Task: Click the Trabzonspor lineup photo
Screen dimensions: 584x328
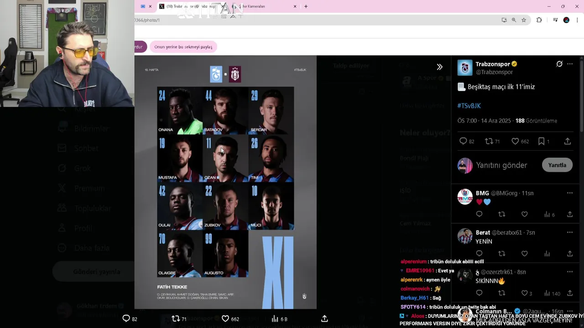Action: (x=225, y=182)
